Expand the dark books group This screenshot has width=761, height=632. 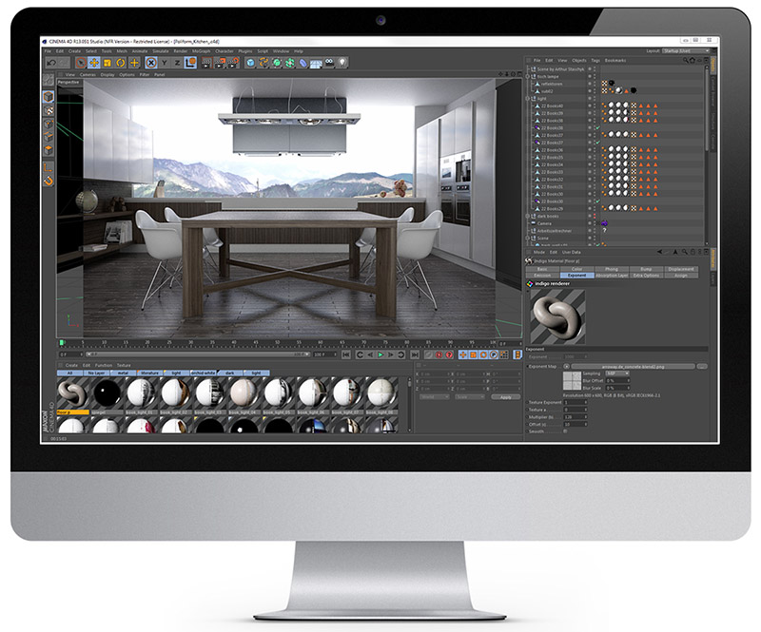528,217
